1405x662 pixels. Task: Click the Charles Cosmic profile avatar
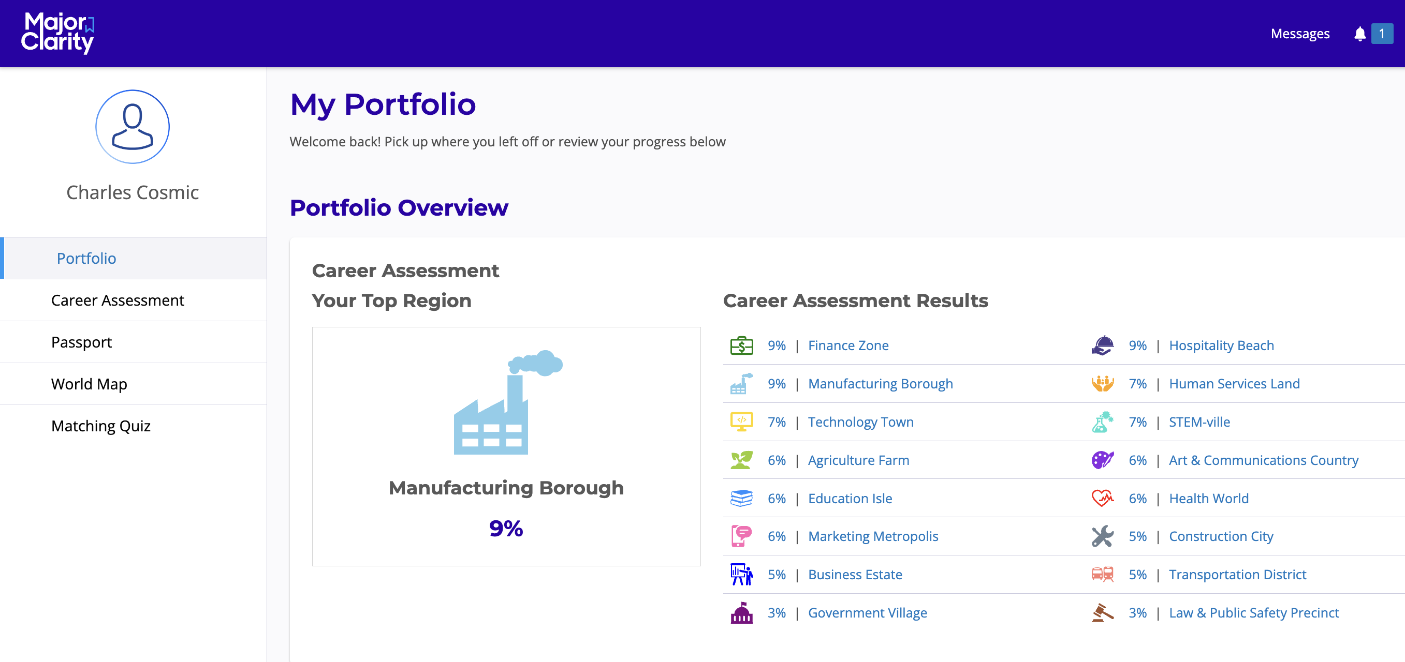[133, 127]
